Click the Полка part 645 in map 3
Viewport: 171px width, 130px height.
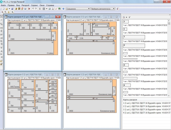13,84
